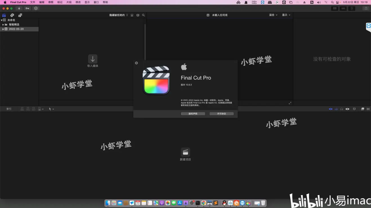
Task: Click the viewer fullscreen expand arrows icon
Action: (290, 103)
